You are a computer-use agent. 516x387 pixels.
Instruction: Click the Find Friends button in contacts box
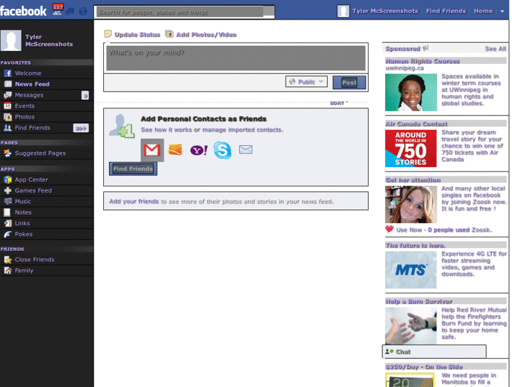[x=132, y=168]
